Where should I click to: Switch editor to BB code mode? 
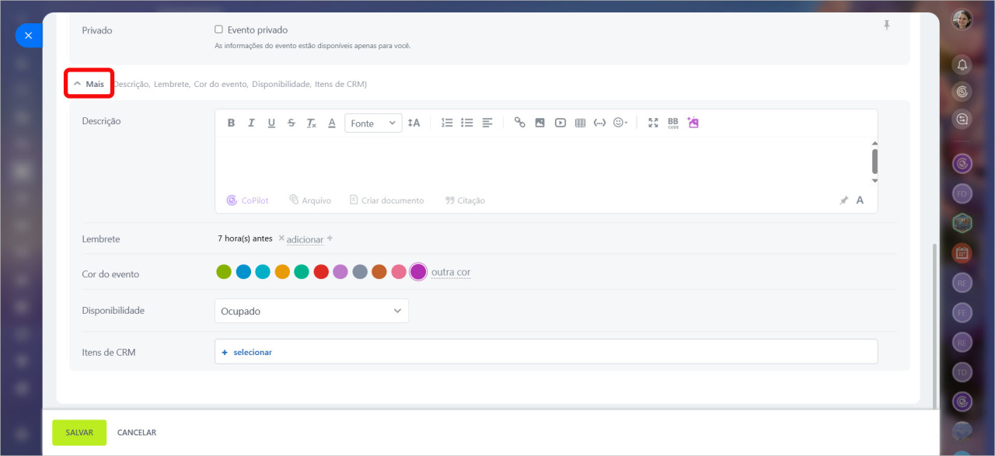click(x=673, y=123)
